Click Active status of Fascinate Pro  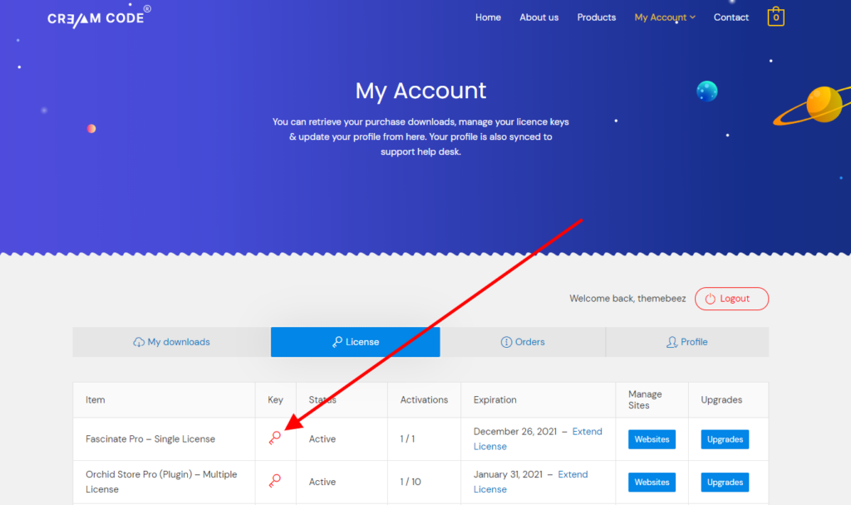(322, 438)
